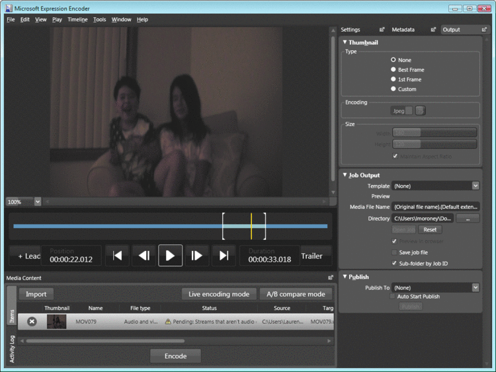
Task: Open the Publish To dropdown
Action: [x=475, y=287]
